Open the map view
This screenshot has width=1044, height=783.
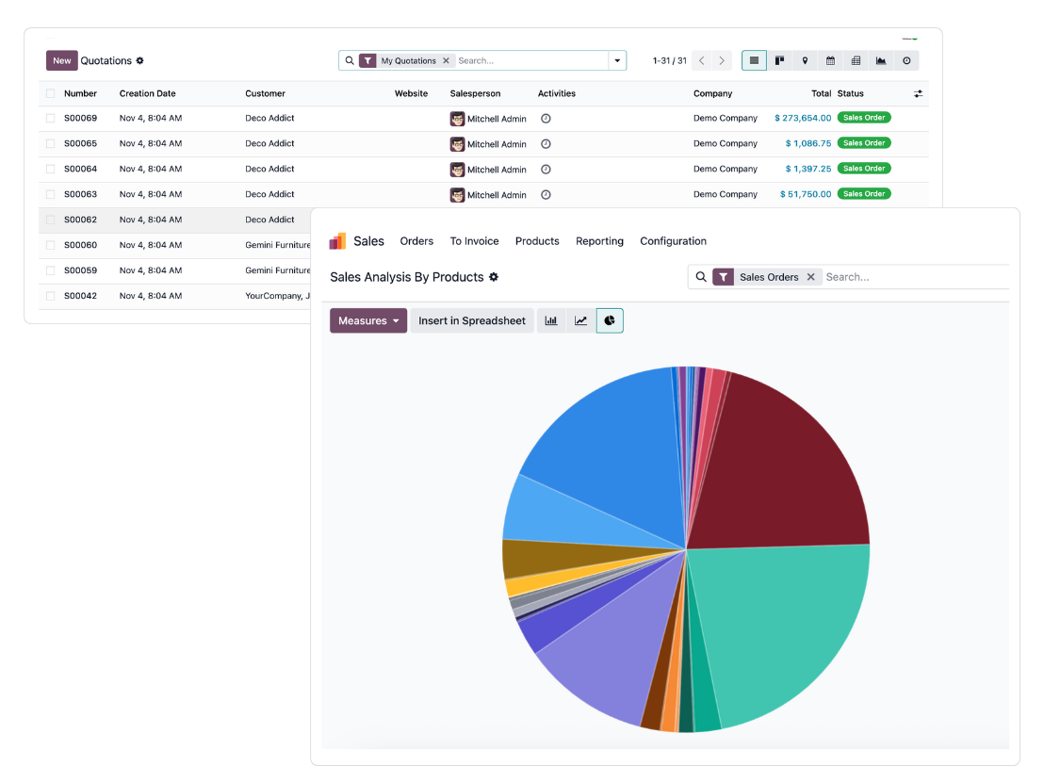pos(805,60)
